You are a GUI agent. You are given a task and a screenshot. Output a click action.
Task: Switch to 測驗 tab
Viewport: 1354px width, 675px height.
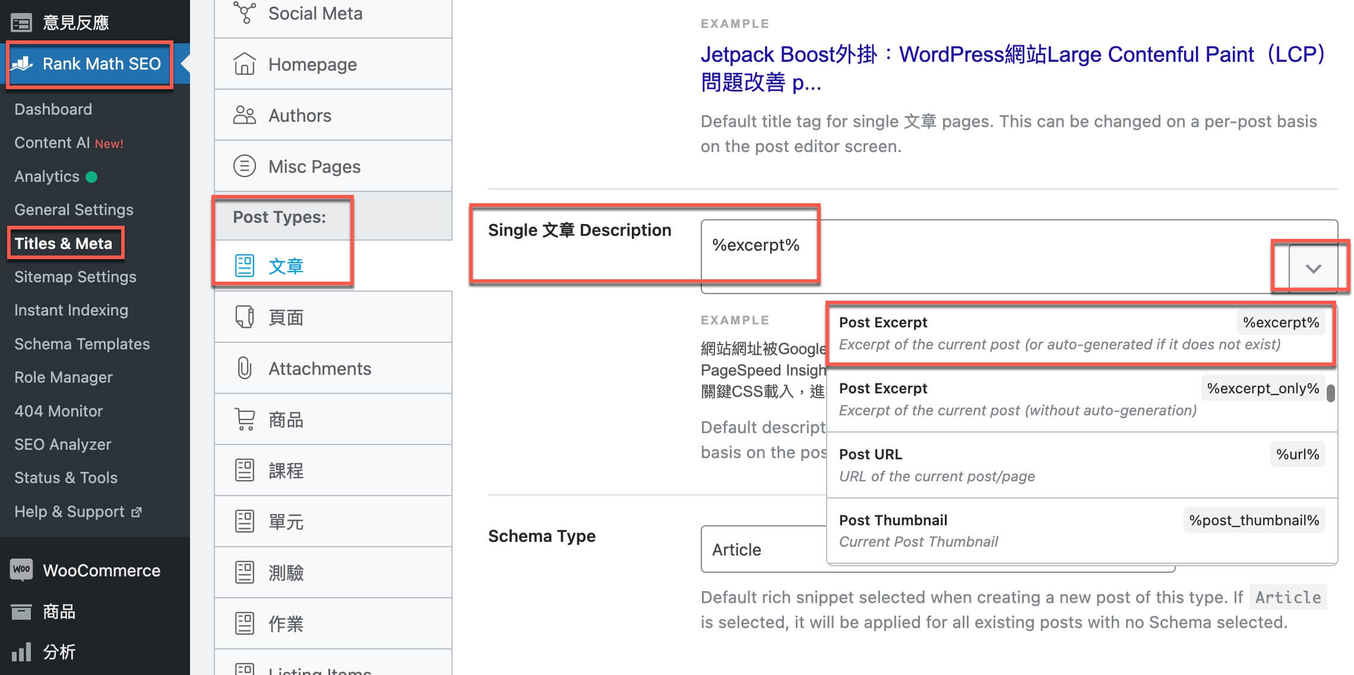(333, 573)
